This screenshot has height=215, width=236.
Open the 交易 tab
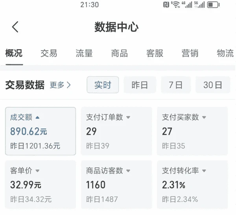coord(49,53)
